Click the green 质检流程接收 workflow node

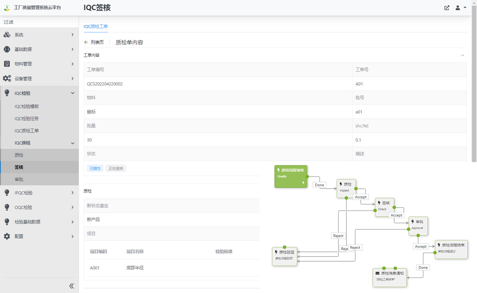coord(291,176)
